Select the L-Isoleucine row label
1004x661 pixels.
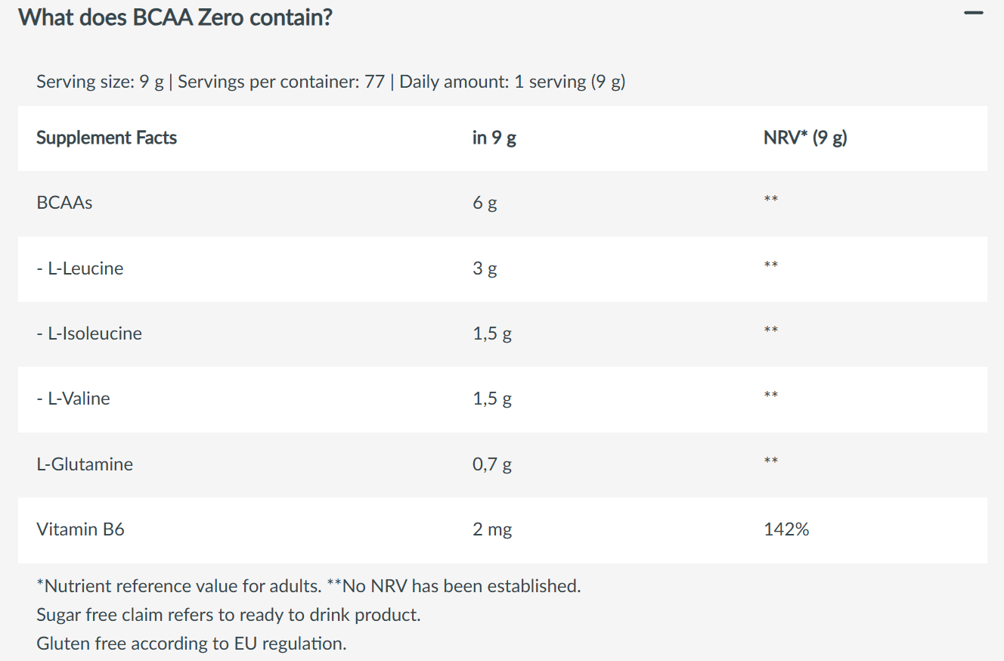(x=89, y=334)
